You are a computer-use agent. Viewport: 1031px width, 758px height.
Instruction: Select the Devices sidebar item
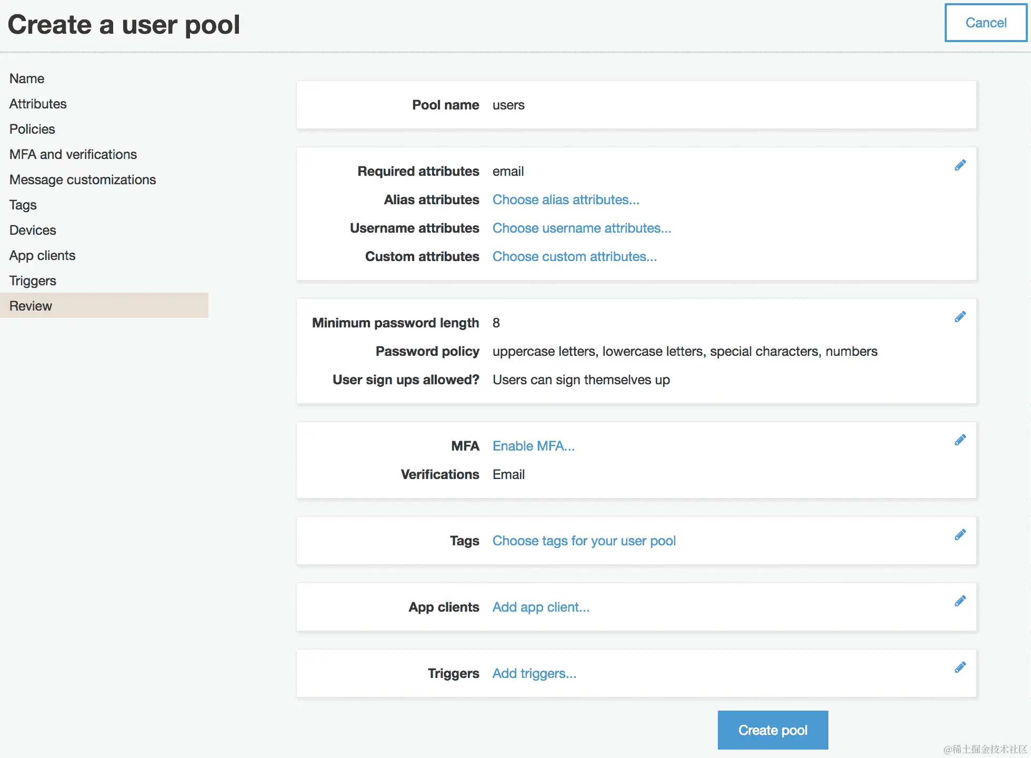pos(33,230)
